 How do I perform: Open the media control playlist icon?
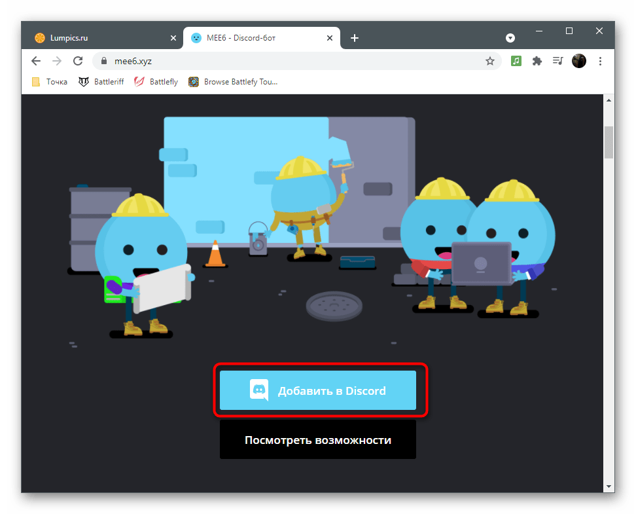click(x=557, y=61)
